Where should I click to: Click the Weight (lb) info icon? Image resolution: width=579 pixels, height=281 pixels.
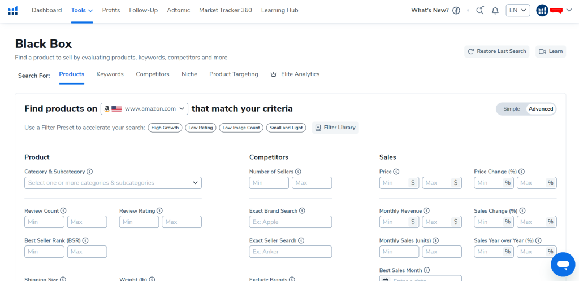point(152,279)
